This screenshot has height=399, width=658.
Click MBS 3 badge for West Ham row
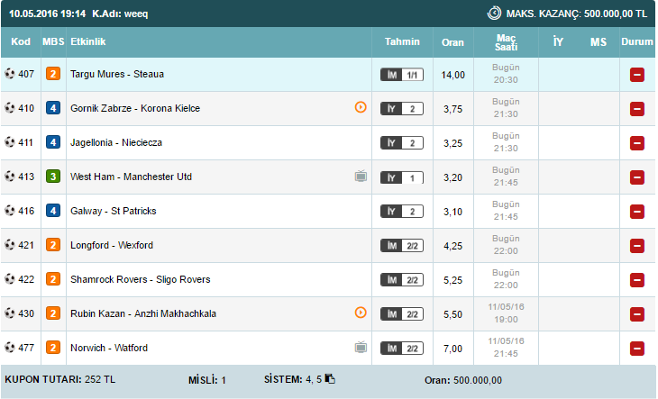coord(53,177)
